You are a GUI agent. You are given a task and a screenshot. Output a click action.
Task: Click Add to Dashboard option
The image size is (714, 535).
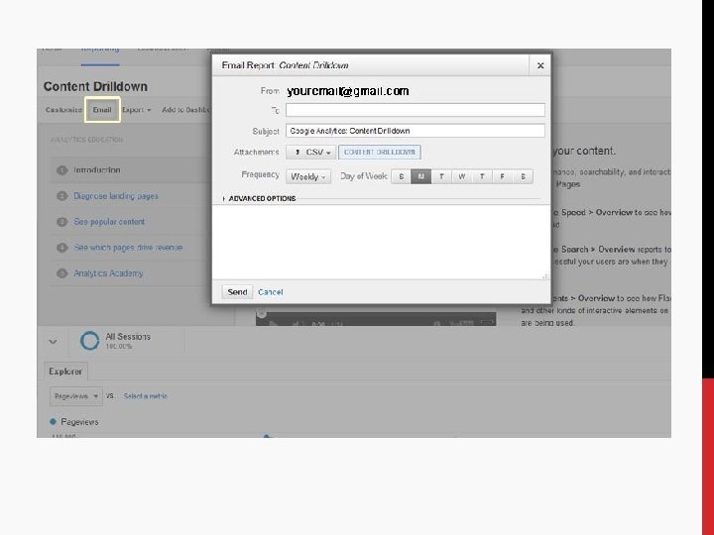185,110
